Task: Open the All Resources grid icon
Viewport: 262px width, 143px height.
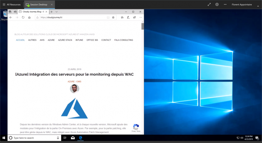Action: click(x=4, y=5)
